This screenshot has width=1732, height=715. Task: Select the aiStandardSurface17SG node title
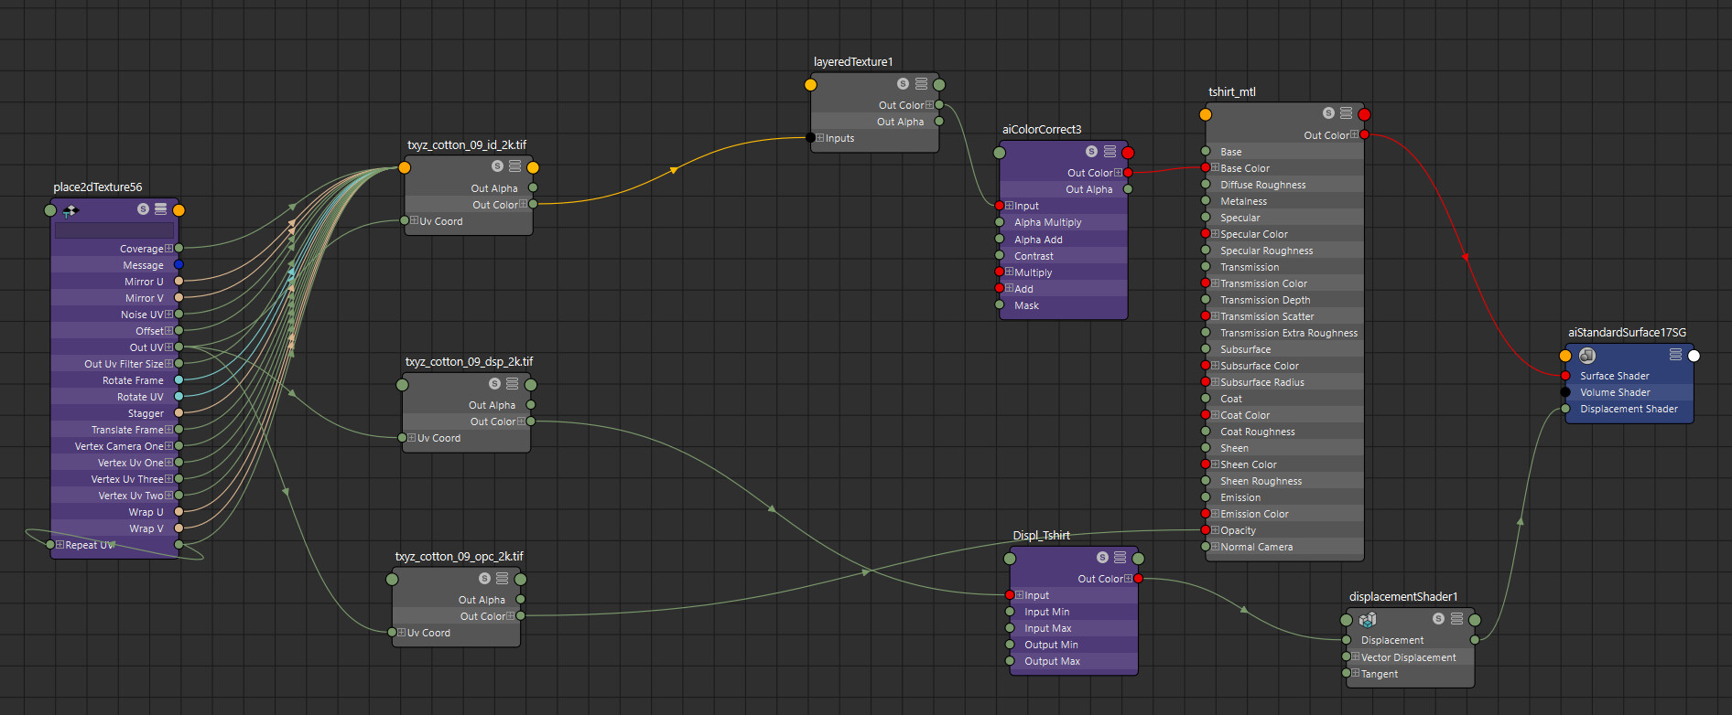[x=1627, y=332]
